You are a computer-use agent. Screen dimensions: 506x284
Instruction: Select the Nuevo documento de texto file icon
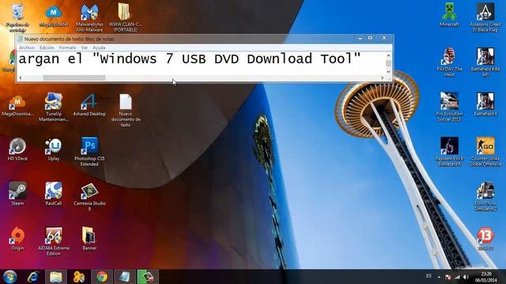click(x=125, y=110)
